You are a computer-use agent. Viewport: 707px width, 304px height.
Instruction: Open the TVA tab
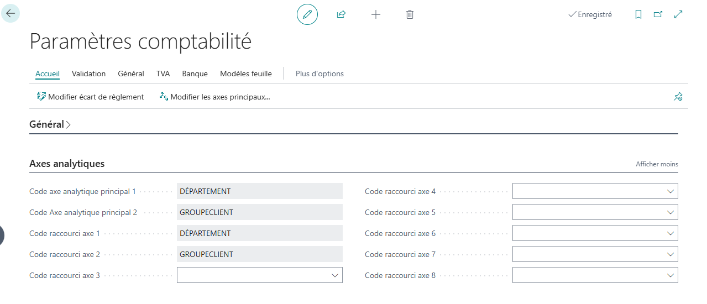(x=163, y=74)
